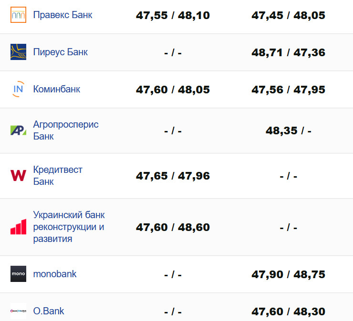
Task: Click the 48,71 / 47,36 rate cell
Action: click(288, 52)
